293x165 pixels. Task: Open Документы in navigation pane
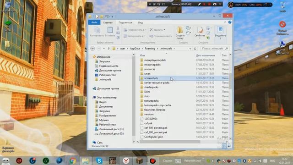point(106,106)
